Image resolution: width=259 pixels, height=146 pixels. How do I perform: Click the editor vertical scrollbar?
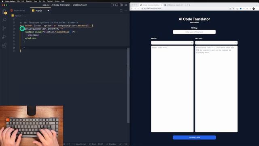point(128,85)
